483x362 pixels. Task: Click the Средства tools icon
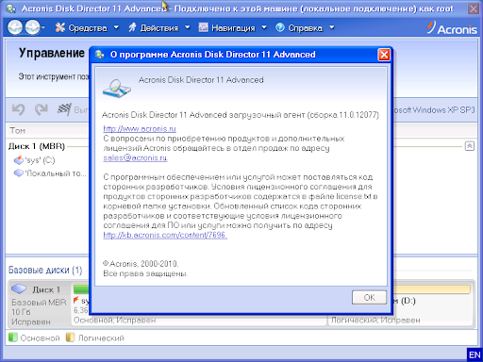[x=59, y=27]
